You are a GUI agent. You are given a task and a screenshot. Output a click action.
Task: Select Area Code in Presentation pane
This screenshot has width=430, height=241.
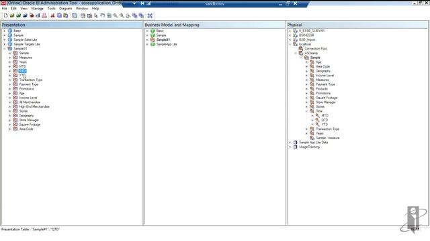click(26, 129)
